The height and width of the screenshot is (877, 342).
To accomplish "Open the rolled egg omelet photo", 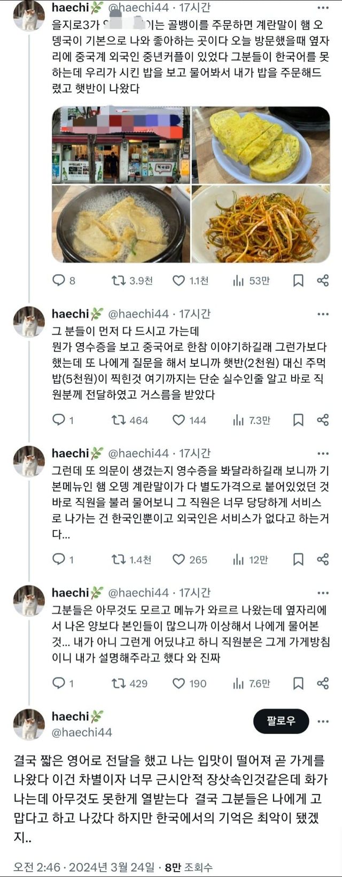I will (261, 145).
